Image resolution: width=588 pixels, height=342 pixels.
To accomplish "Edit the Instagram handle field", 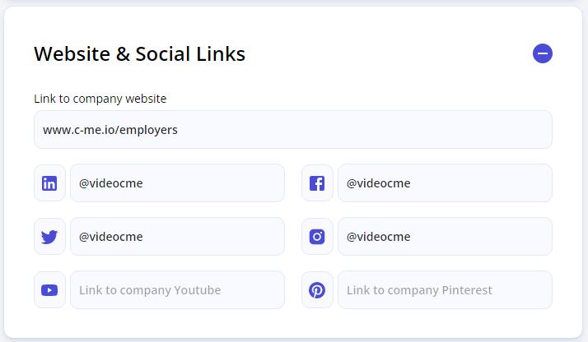I will 445,237.
